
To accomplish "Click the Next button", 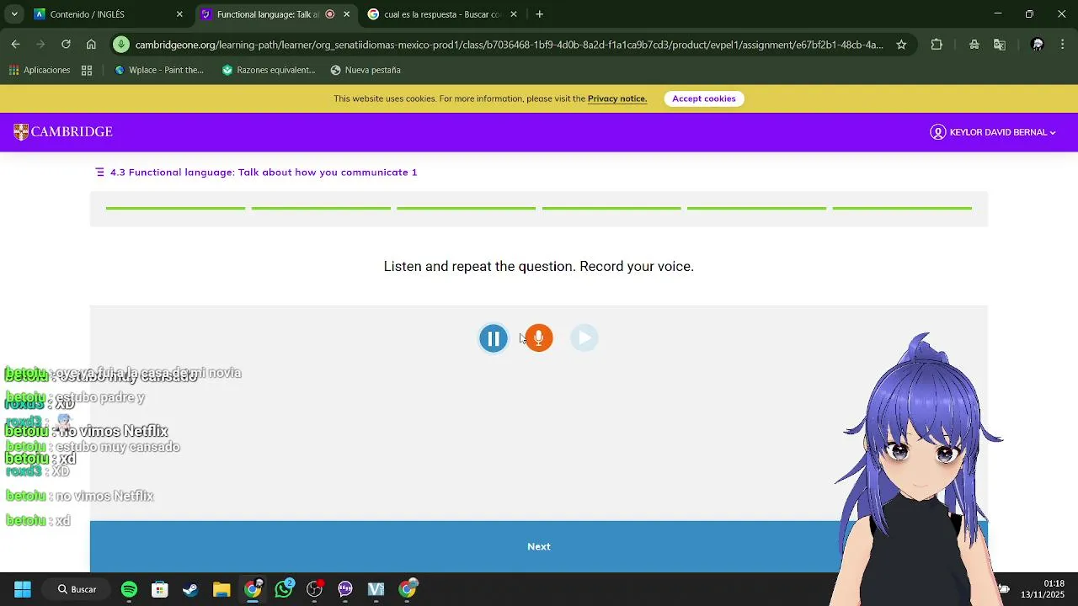I will [539, 546].
